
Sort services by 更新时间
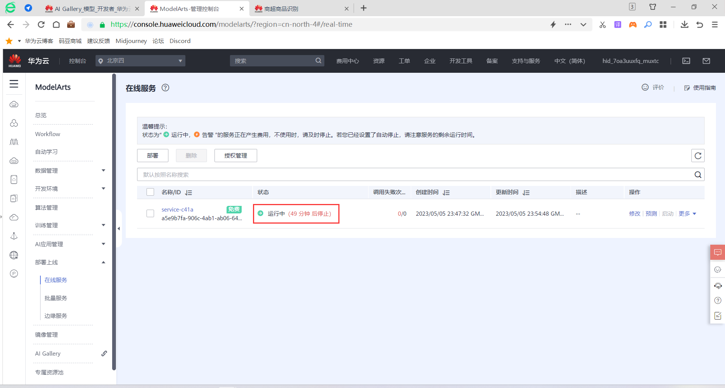point(526,193)
